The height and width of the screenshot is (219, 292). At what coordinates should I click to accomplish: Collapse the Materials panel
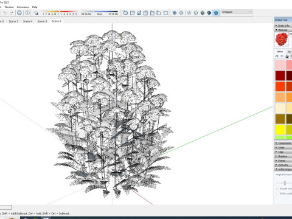pyautogui.click(x=283, y=30)
